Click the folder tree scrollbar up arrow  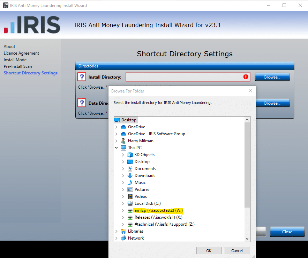247,120
